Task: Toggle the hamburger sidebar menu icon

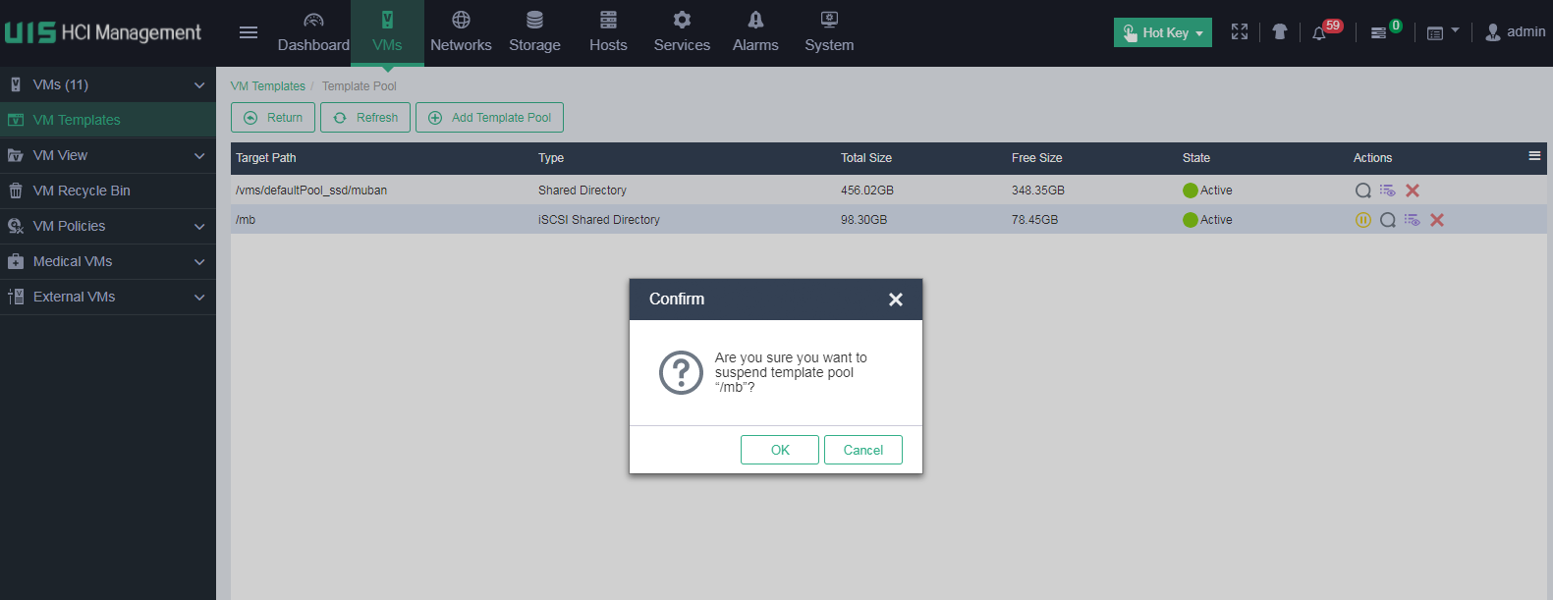Action: pyautogui.click(x=249, y=32)
